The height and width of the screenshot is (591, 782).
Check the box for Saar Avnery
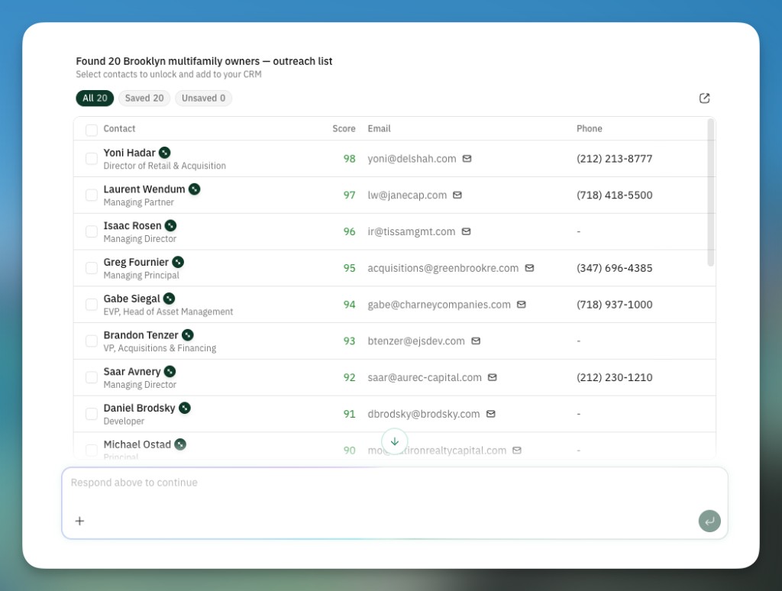pos(92,377)
